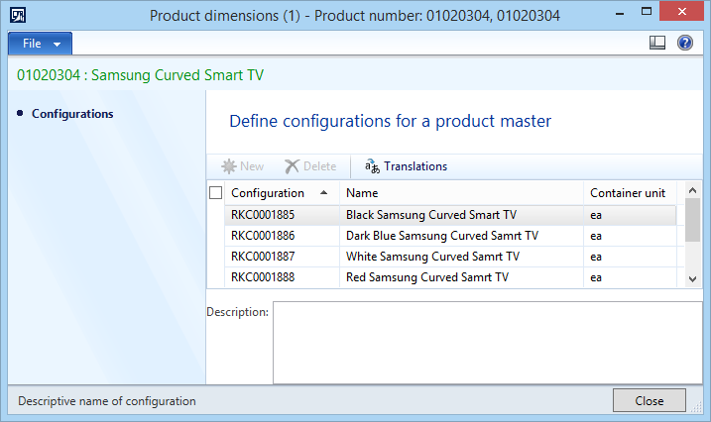Image resolution: width=711 pixels, height=422 pixels.
Task: Click the Delete X icon
Action: pos(292,166)
